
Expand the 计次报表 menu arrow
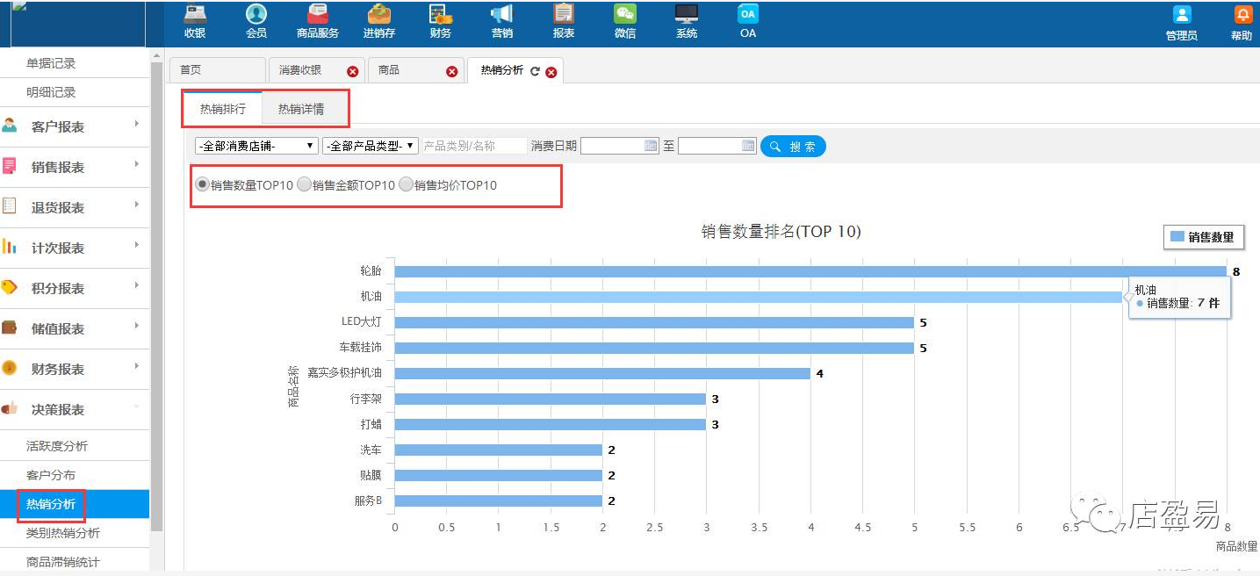(137, 246)
